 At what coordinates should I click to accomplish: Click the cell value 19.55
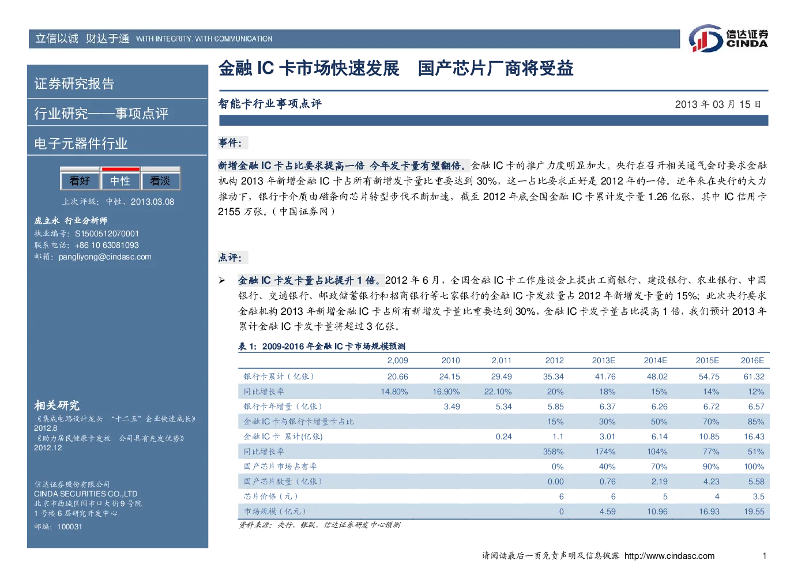(754, 511)
